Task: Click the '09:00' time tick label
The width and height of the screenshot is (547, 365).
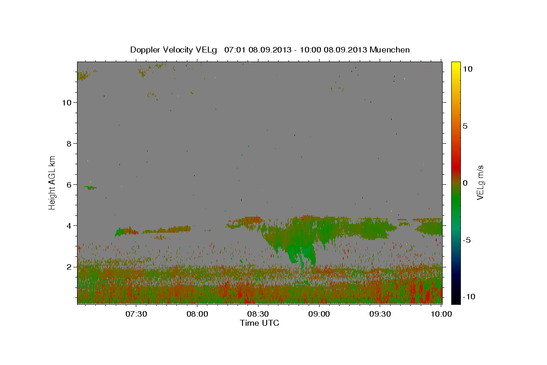Action: point(319,314)
